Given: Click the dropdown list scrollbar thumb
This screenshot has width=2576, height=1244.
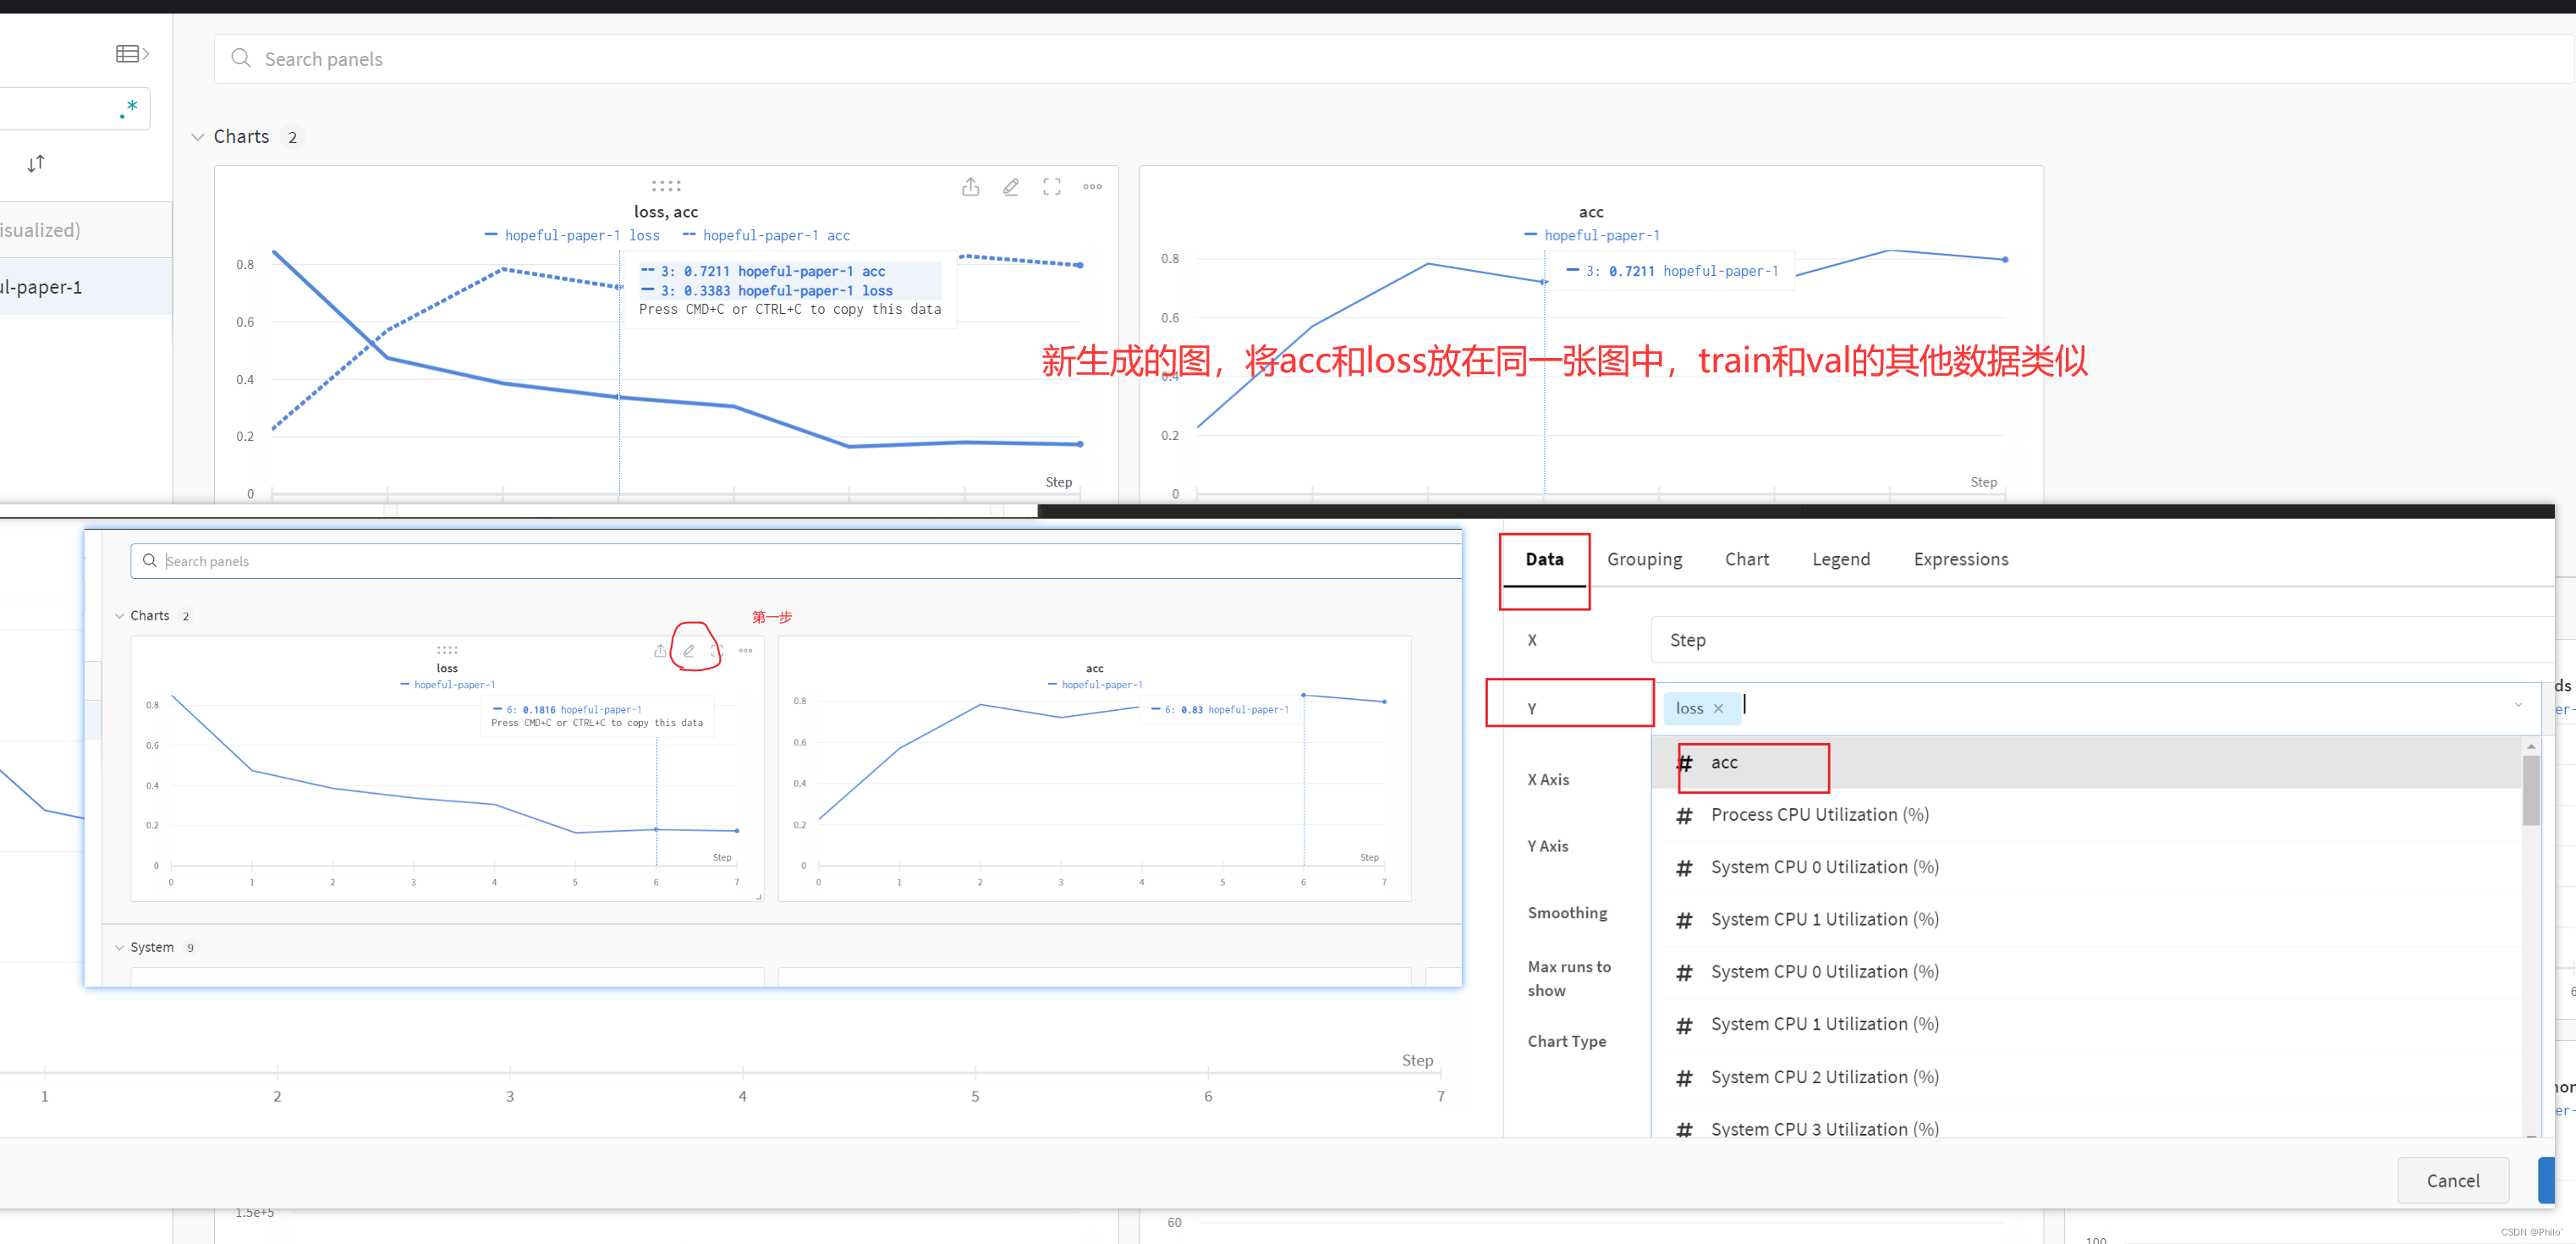Looking at the screenshot, I should click(x=2530, y=790).
